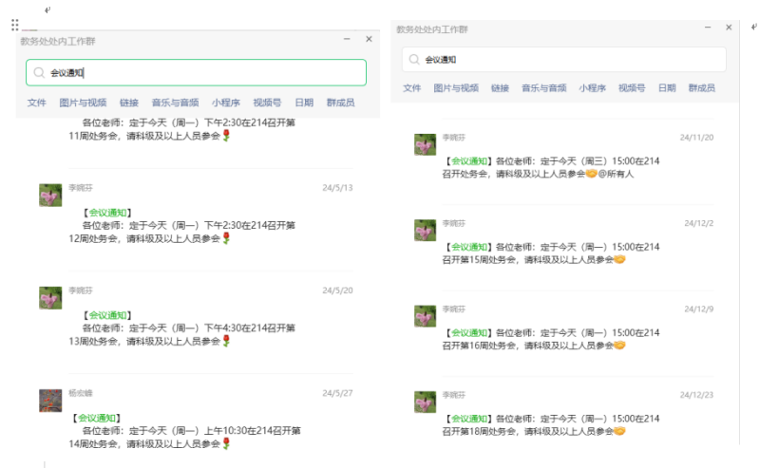
Task: Click the table move handle at top-left
Action: point(15,24)
